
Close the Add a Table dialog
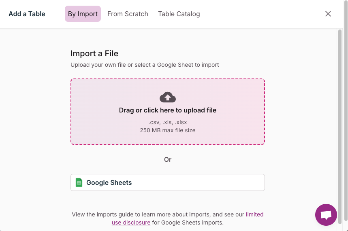click(x=328, y=14)
